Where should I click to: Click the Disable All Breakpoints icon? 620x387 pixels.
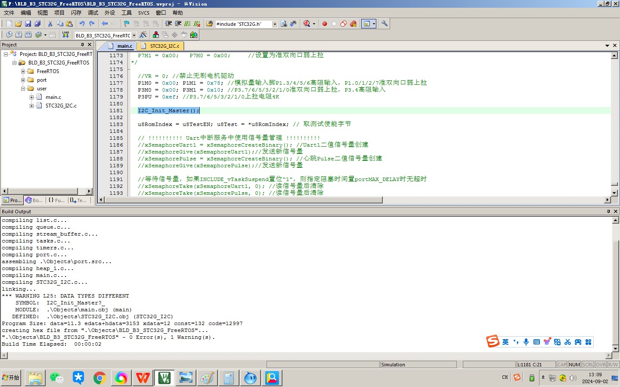click(x=344, y=24)
